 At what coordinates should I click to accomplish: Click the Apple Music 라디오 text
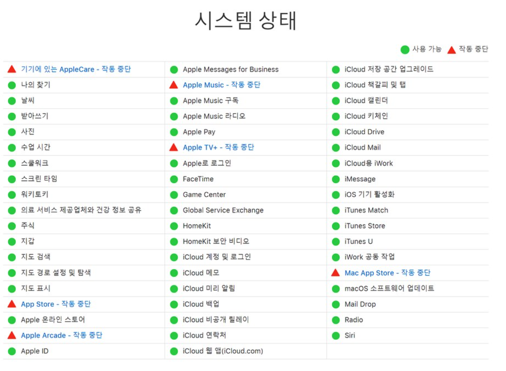click(x=214, y=116)
